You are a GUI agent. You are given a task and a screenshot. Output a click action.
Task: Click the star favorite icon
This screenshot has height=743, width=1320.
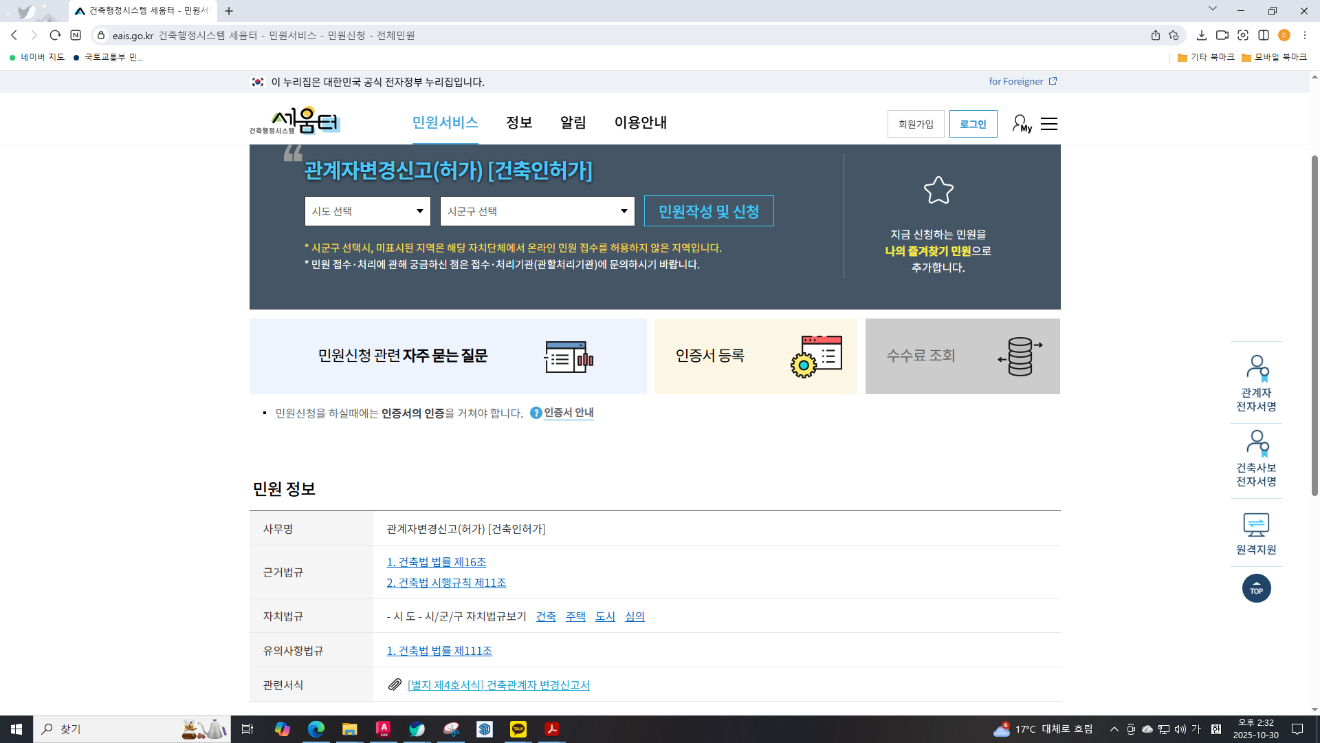point(938,191)
